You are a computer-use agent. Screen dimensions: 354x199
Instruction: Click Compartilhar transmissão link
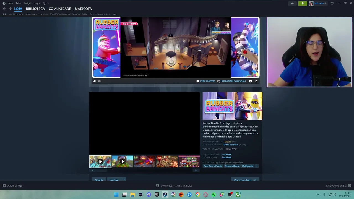[x=231, y=81]
